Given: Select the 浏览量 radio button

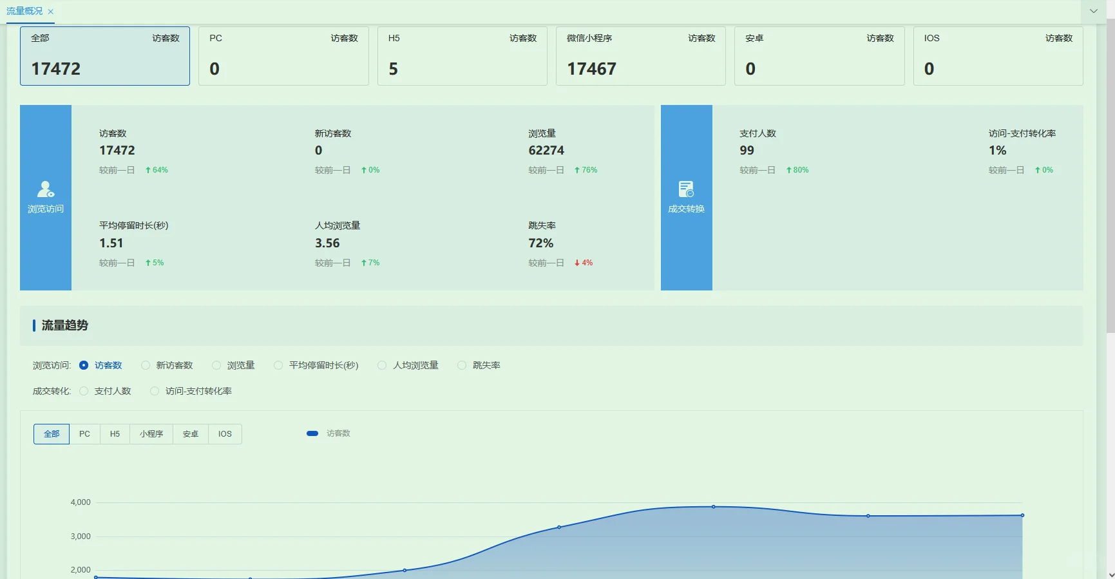Looking at the screenshot, I should pos(216,365).
